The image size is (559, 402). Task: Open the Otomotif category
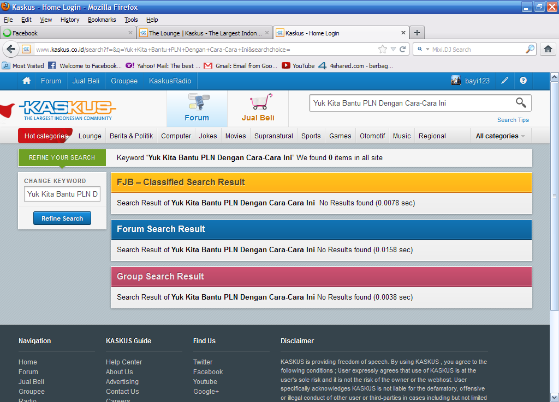372,136
